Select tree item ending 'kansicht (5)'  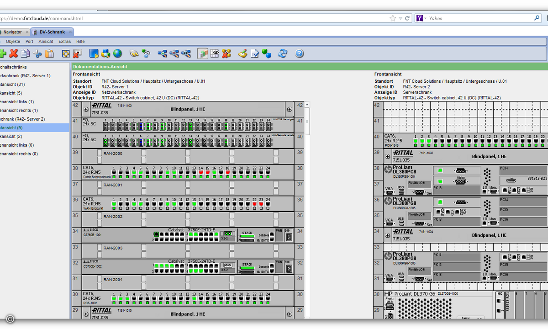[x=11, y=93]
